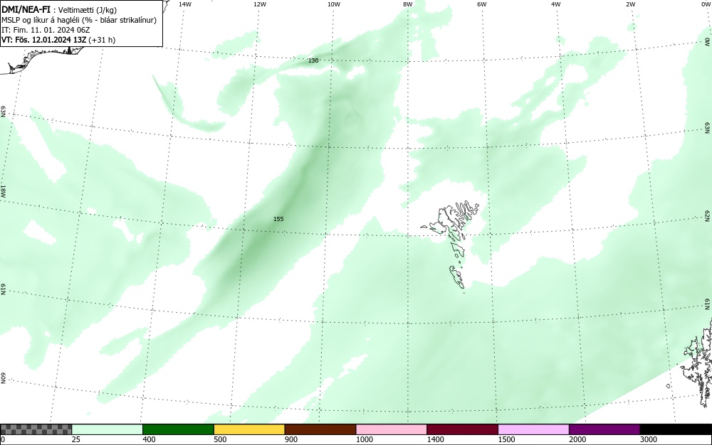Image resolution: width=712 pixels, height=445 pixels.
Task: Click the purple 2000-3000 legend swatch
Action: pyautogui.click(x=604, y=429)
